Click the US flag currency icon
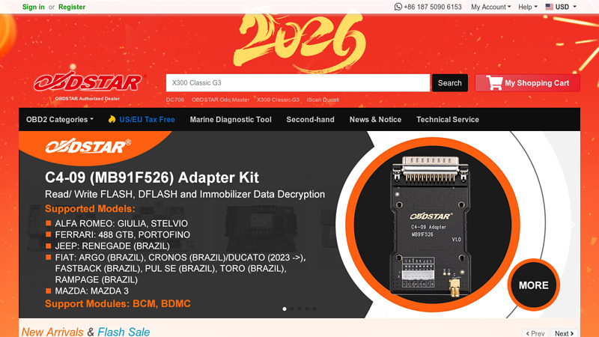 tap(550, 7)
